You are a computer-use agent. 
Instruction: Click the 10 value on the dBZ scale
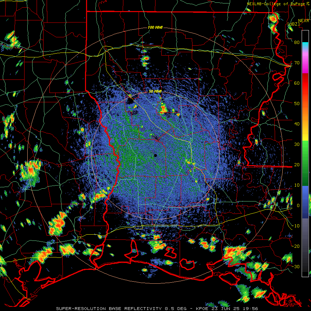[x=297, y=185]
